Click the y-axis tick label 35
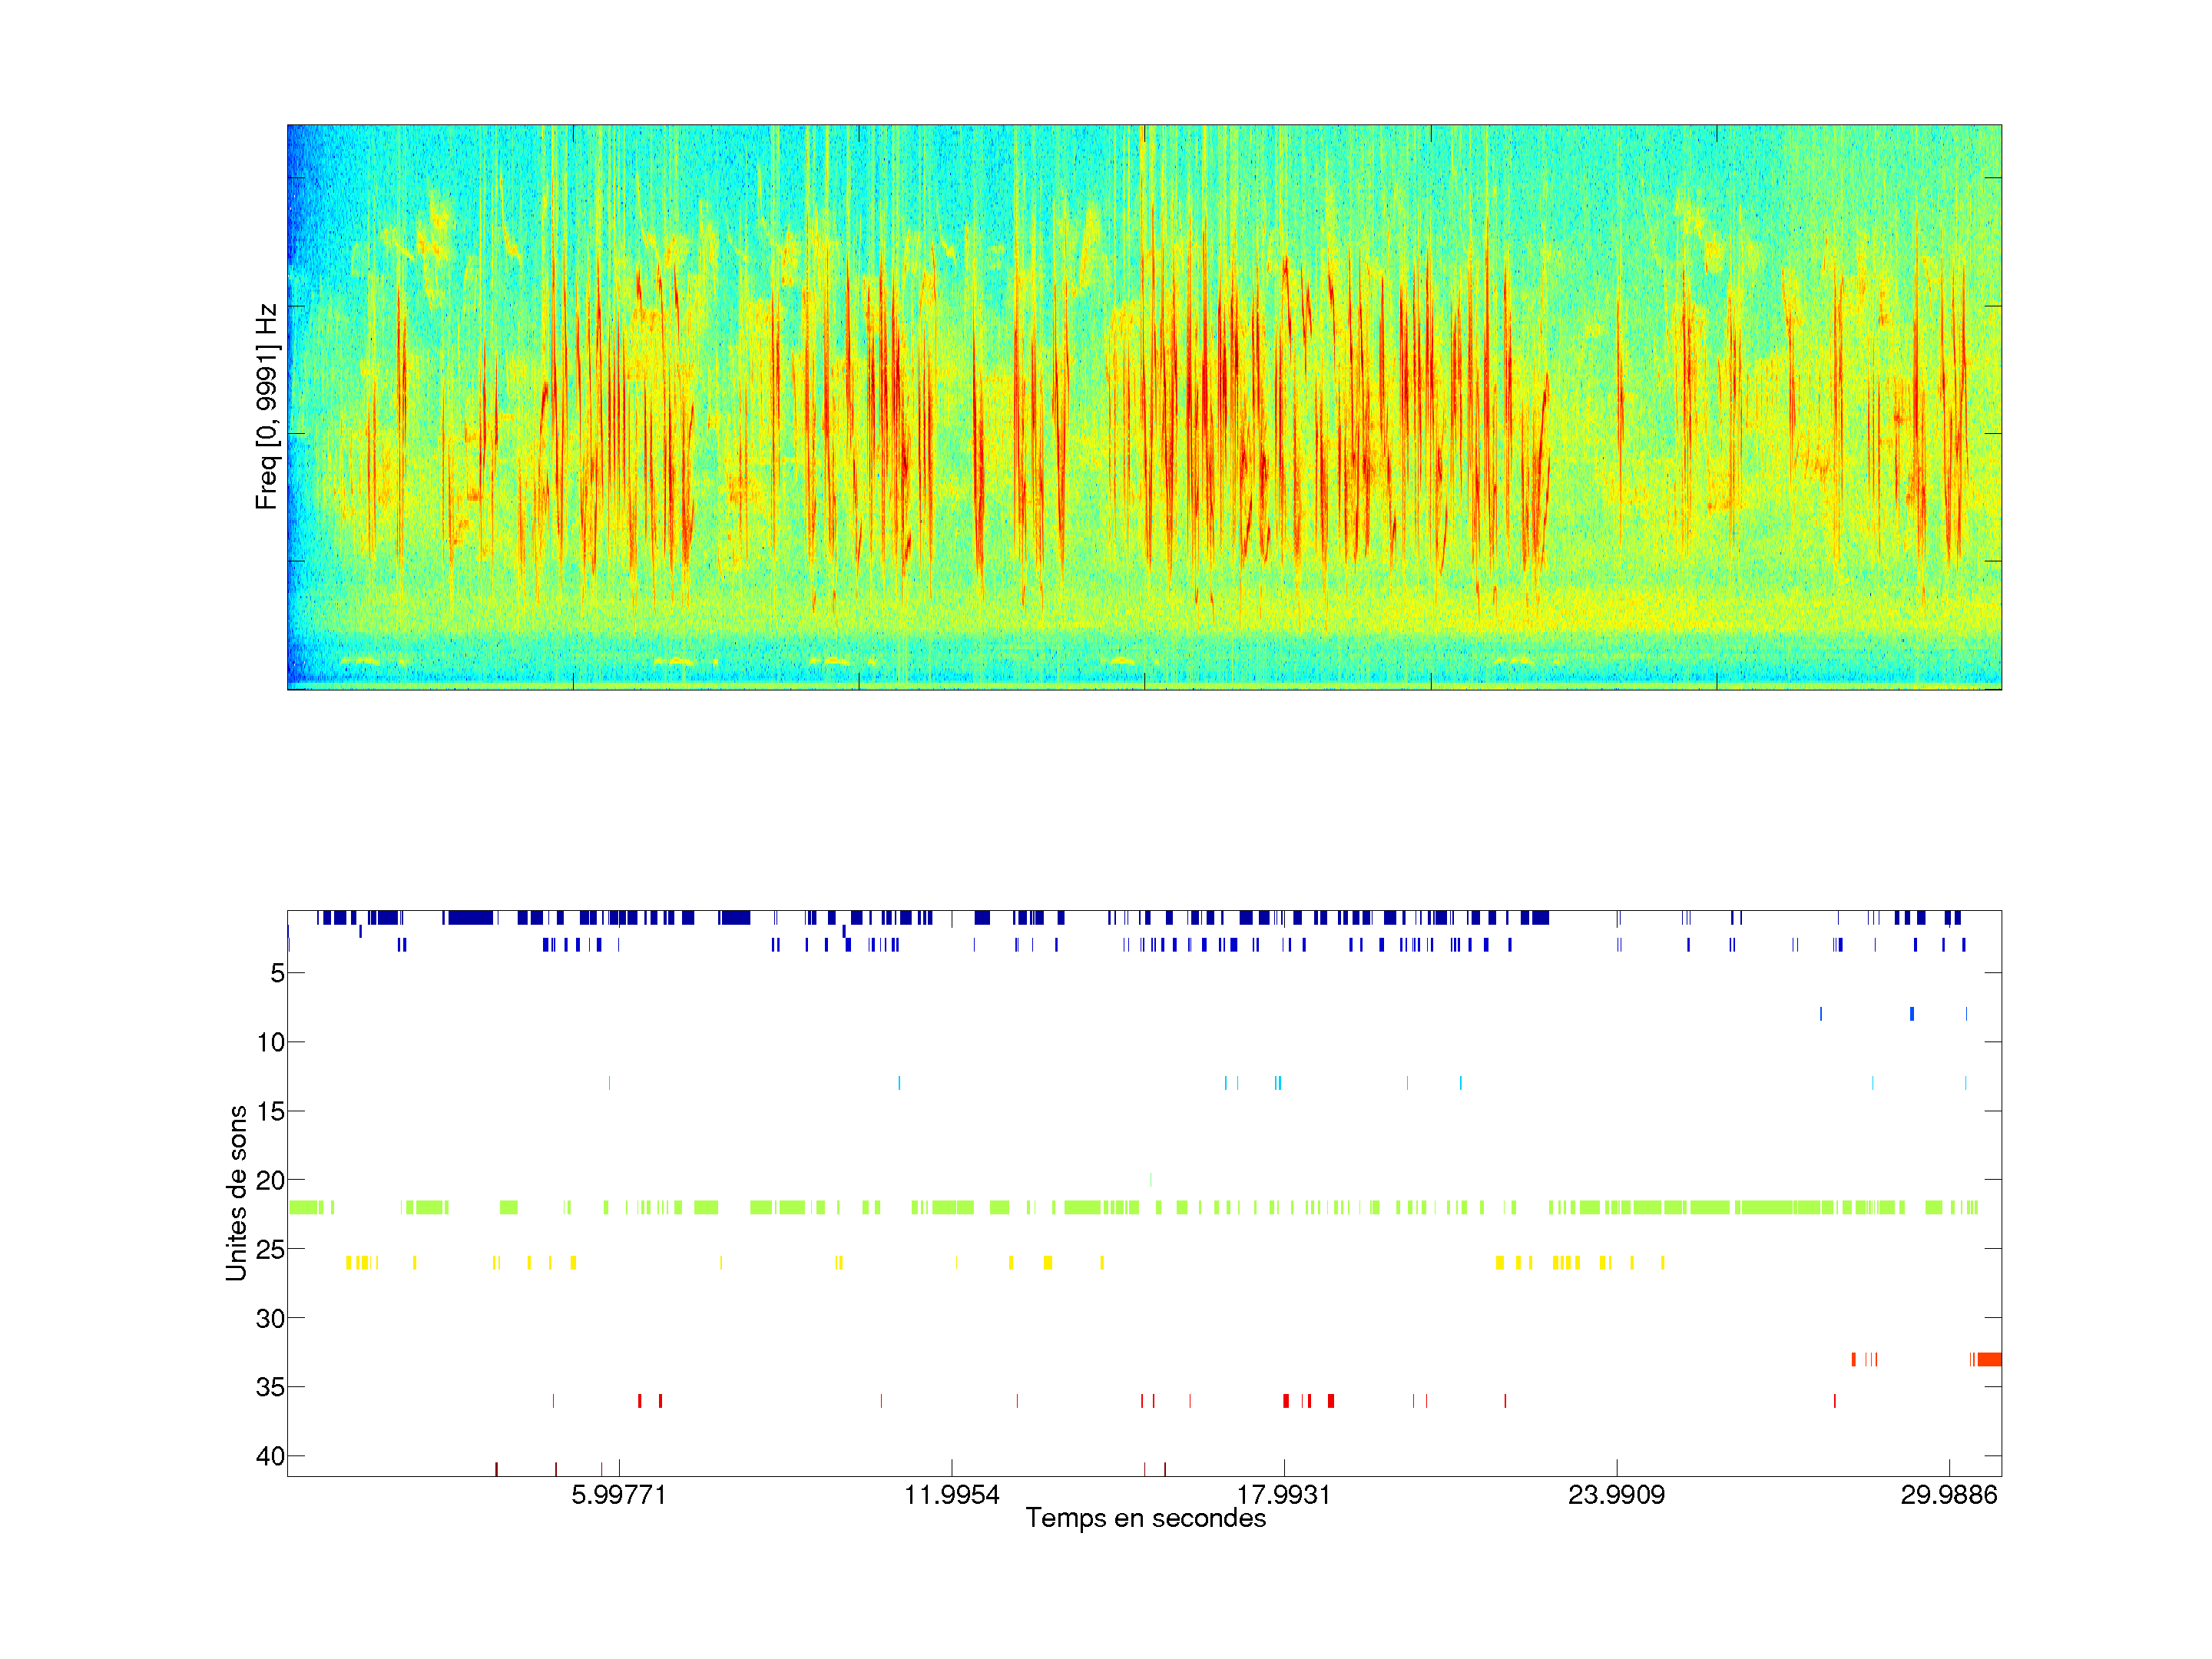The width and height of the screenshot is (2212, 1659). pos(270,1387)
